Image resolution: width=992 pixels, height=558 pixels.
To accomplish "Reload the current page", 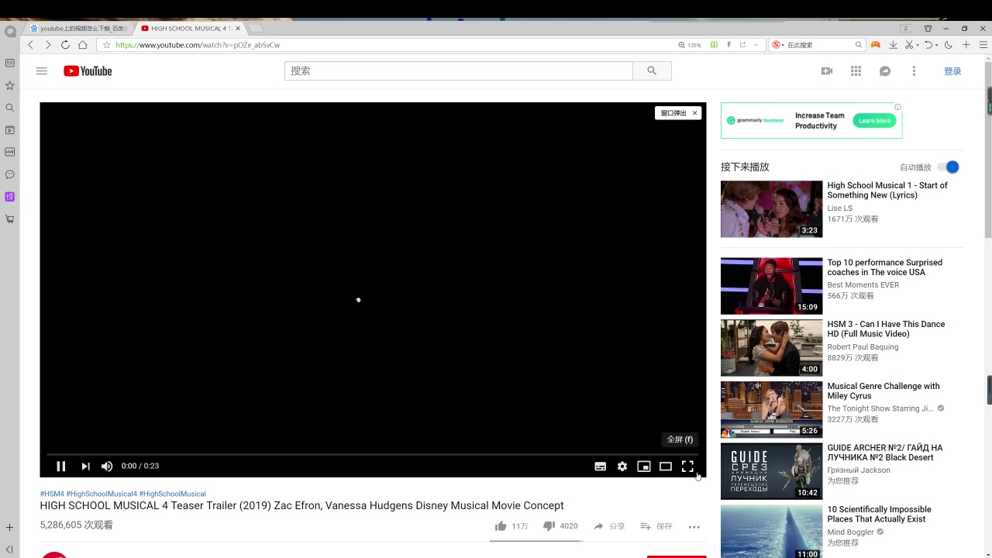I will click(65, 45).
